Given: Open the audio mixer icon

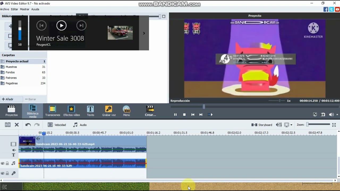Looking at the screenshot, I should (279, 125).
